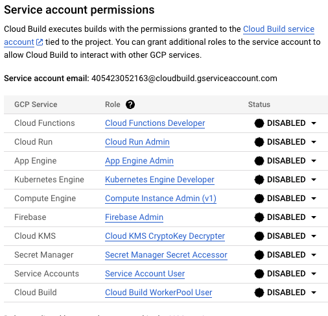
Task: Open Secret Manager Secret Accessor link
Action: 166,255
